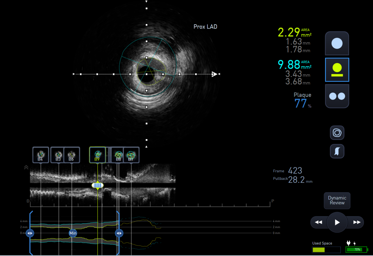
Task: Click the silhouette profile icon
Action: [337, 151]
